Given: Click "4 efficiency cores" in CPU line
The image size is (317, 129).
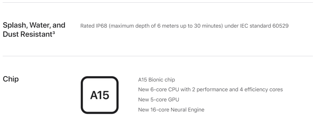Looking at the screenshot, I should pyautogui.click(x=261, y=90).
